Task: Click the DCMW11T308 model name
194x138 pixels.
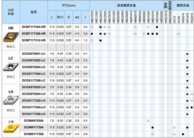Action: point(34,134)
